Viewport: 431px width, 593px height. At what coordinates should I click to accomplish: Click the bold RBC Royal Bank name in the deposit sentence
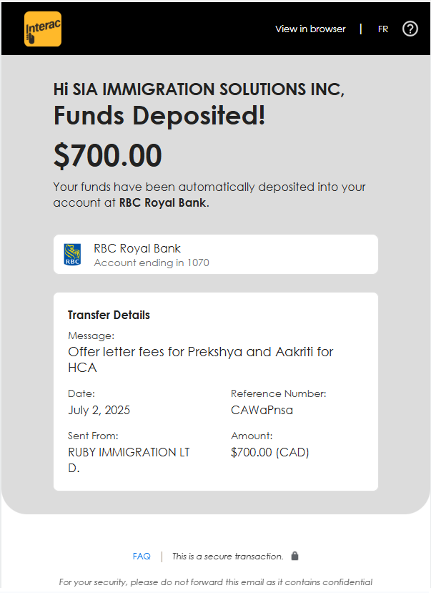(x=163, y=202)
